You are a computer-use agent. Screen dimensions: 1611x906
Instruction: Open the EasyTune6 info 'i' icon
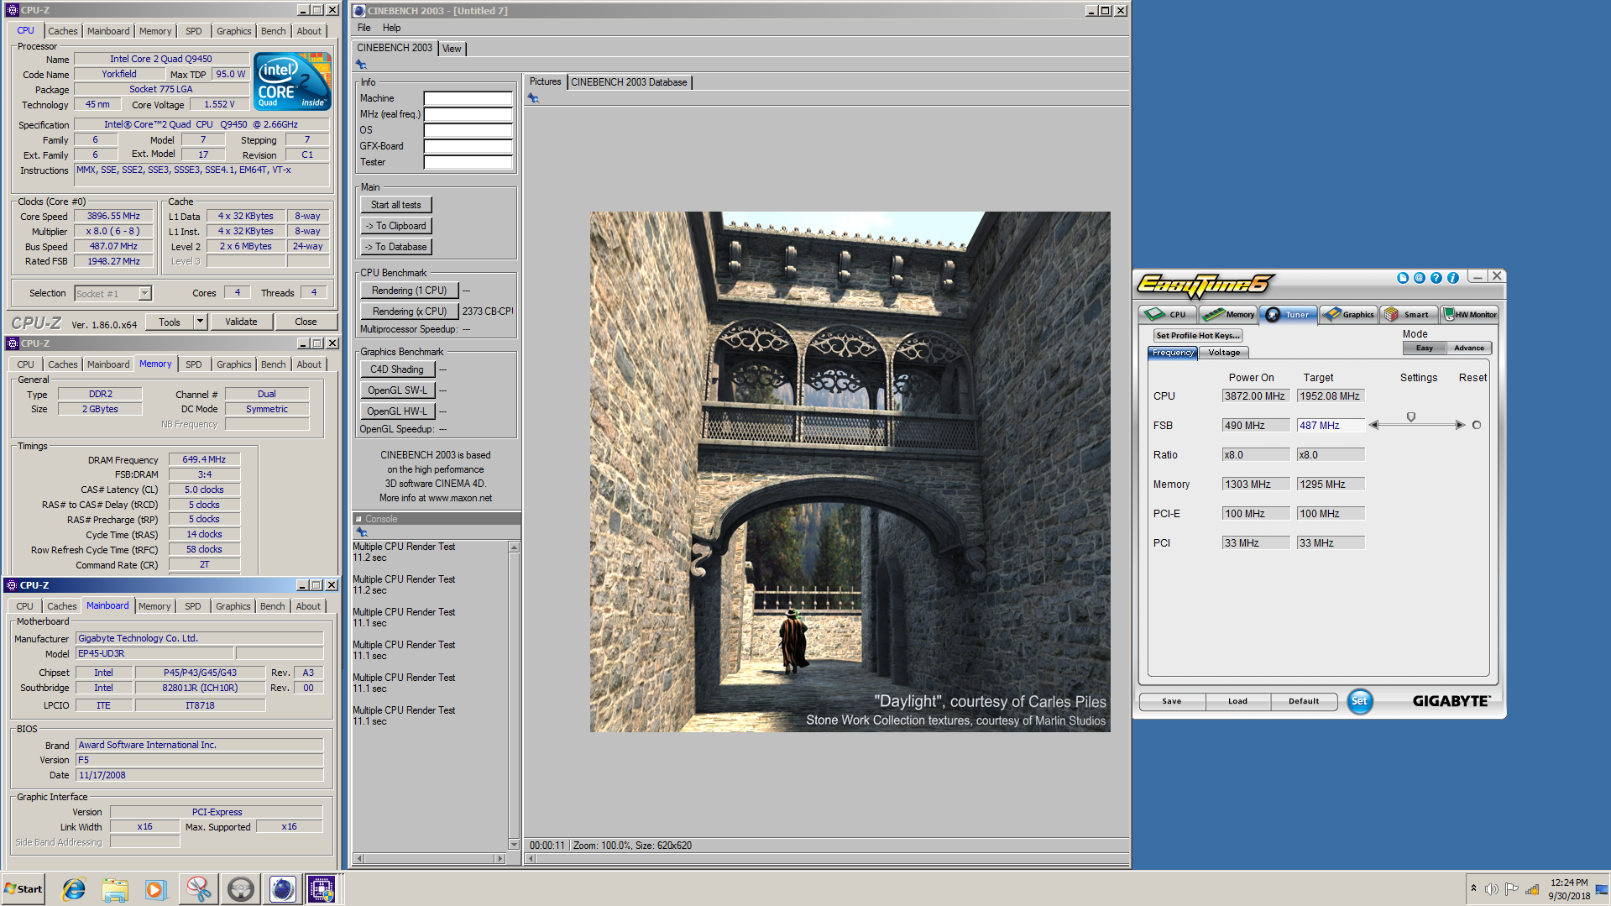coord(1453,278)
